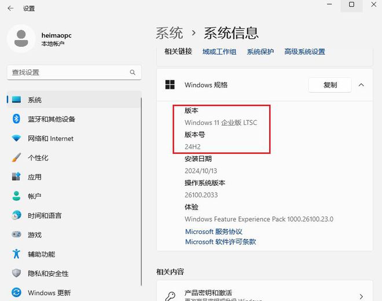Click the 2024/10/13 install date

pyautogui.click(x=201, y=171)
